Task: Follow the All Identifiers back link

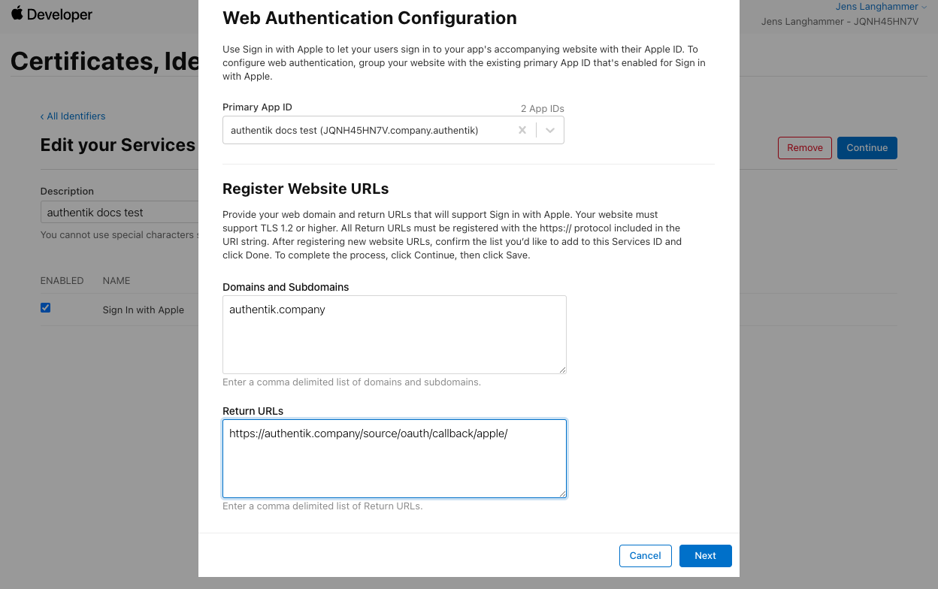Action: pyautogui.click(x=77, y=116)
